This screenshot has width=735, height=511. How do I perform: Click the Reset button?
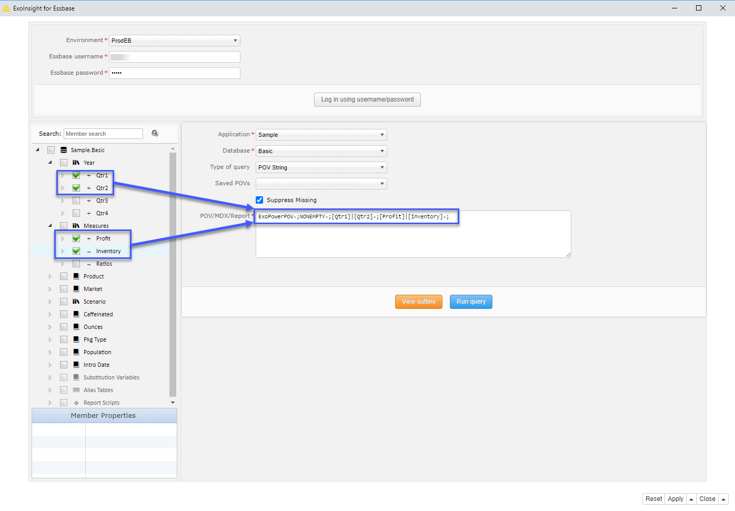654,499
